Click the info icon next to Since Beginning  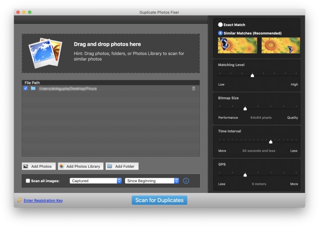(186, 181)
